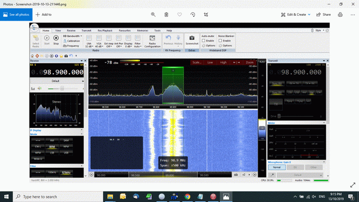Click the Zoom button on spectrum display
This screenshot has width=359, height=202.
pos(250,62)
